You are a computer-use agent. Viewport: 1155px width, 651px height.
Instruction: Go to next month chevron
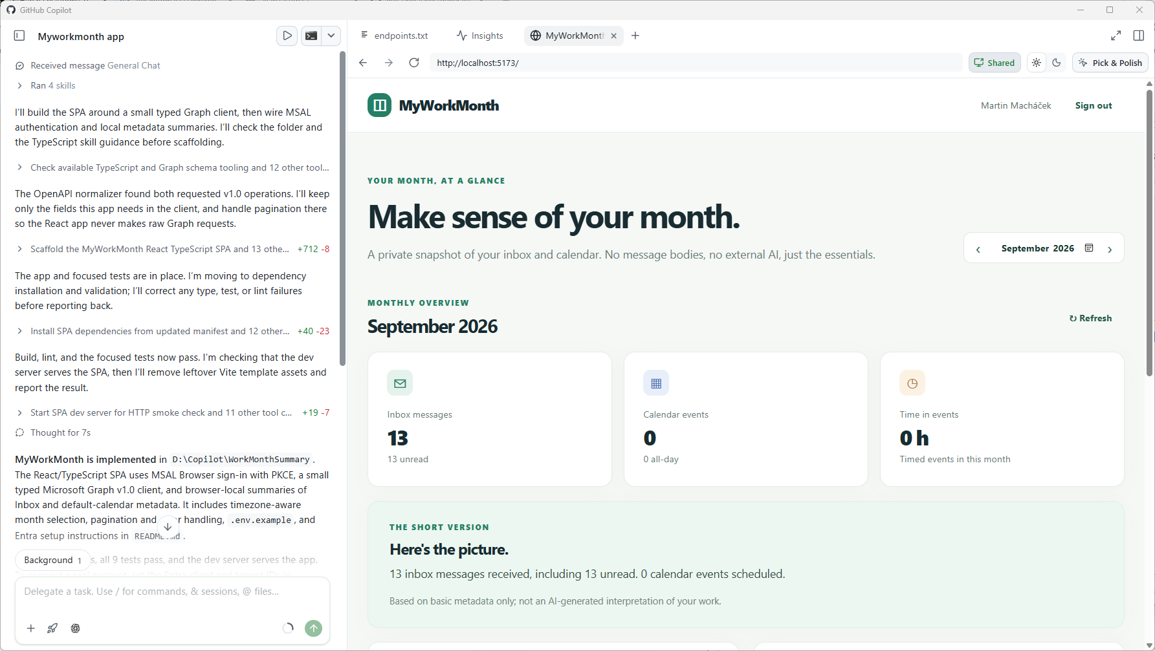coord(1110,249)
